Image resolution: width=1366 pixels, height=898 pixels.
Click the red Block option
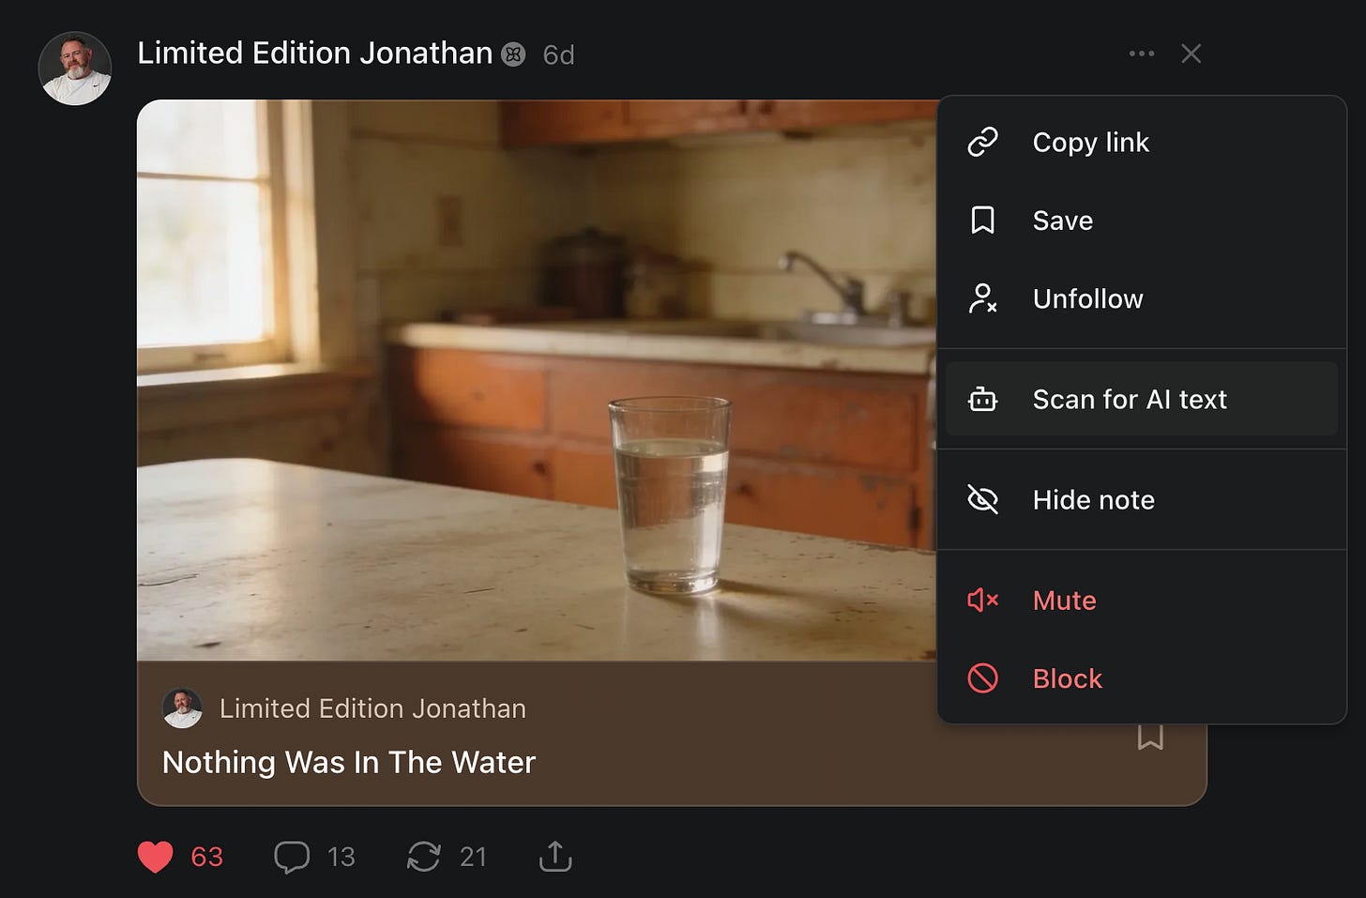[1142, 678]
